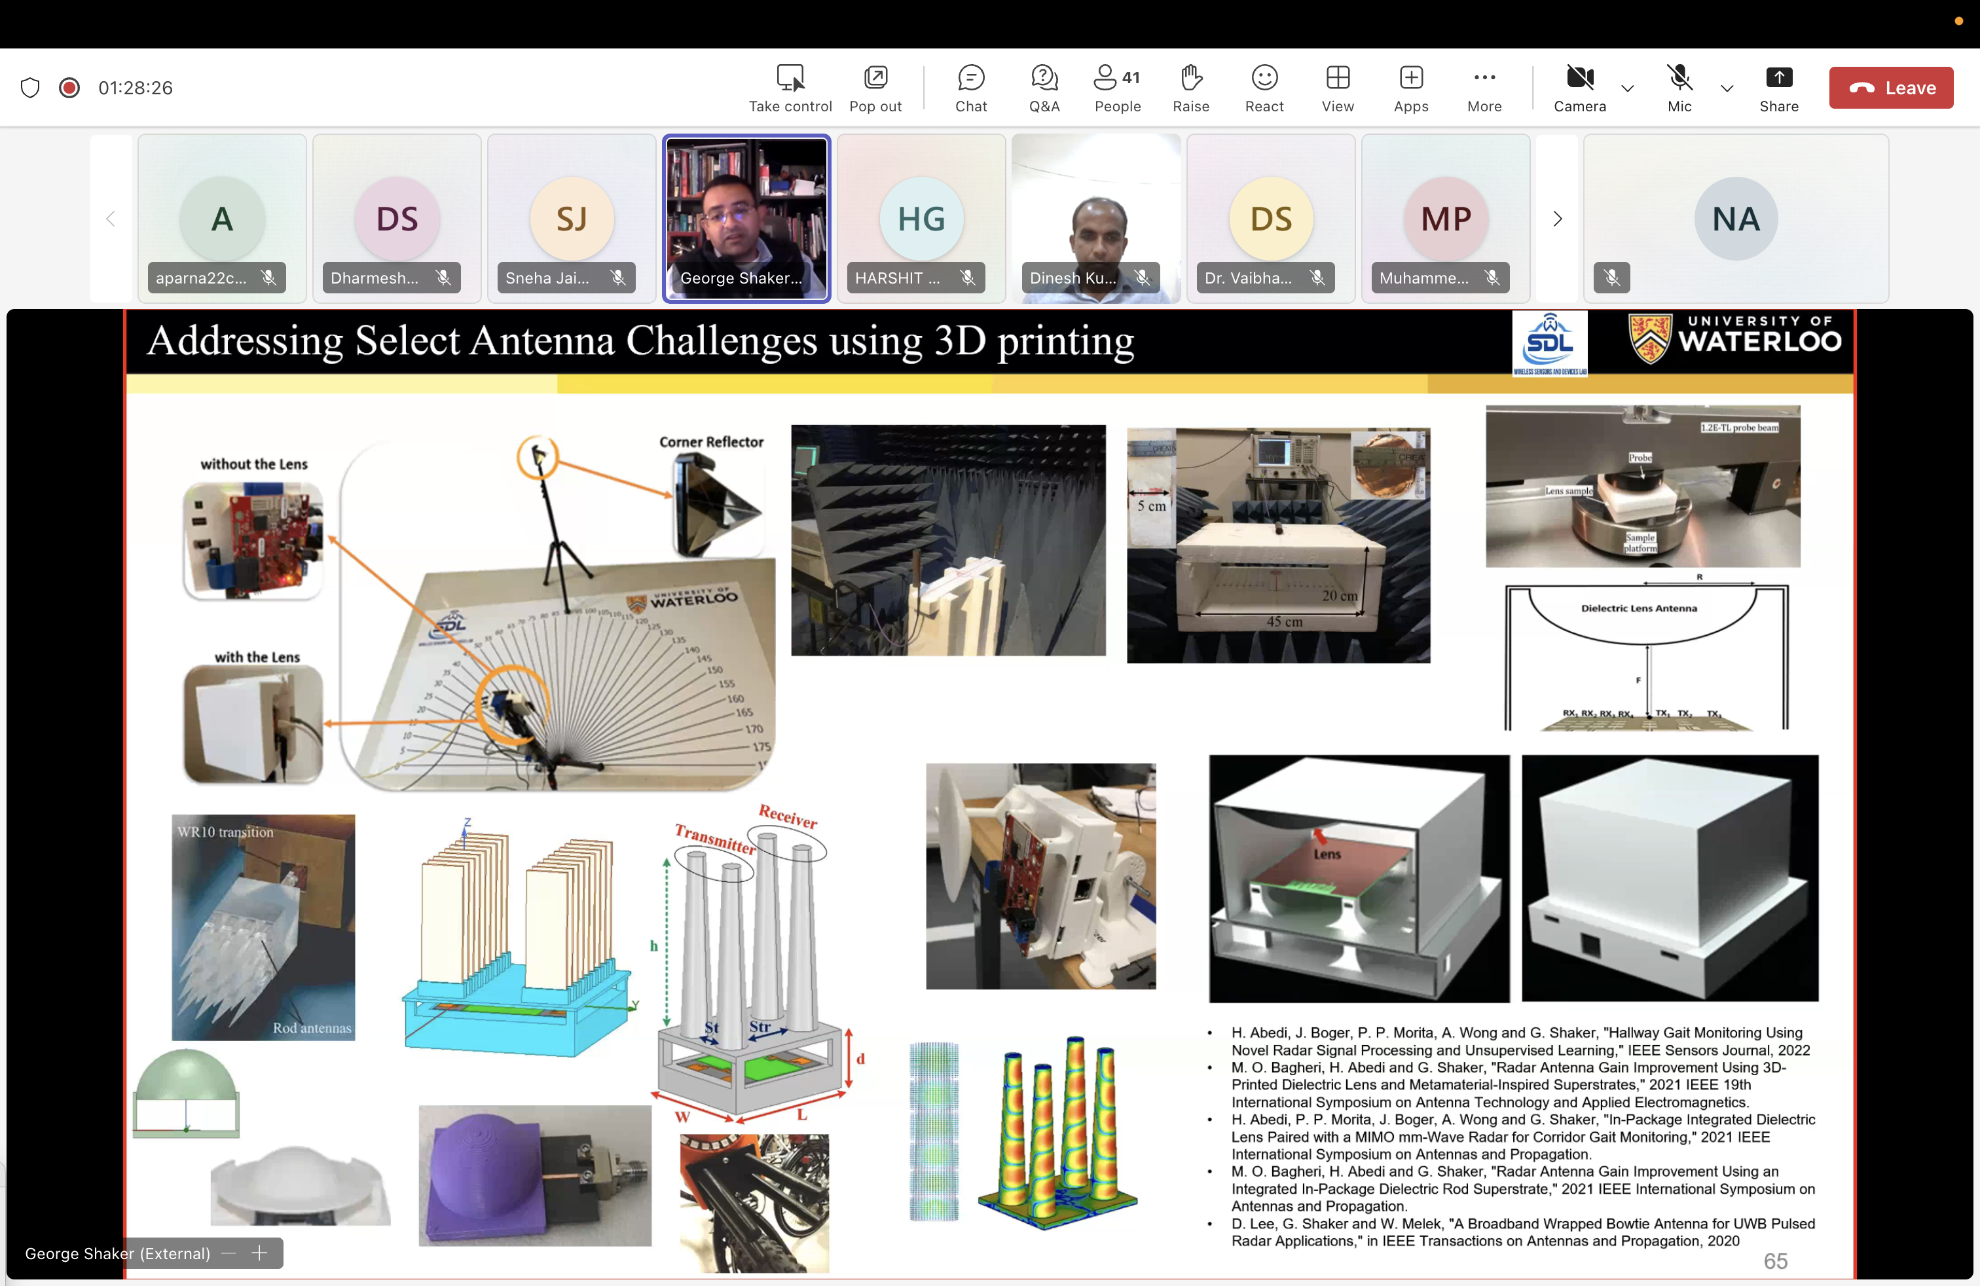Expand Mic options dropdown arrow
Image resolution: width=1980 pixels, height=1286 pixels.
(1726, 88)
